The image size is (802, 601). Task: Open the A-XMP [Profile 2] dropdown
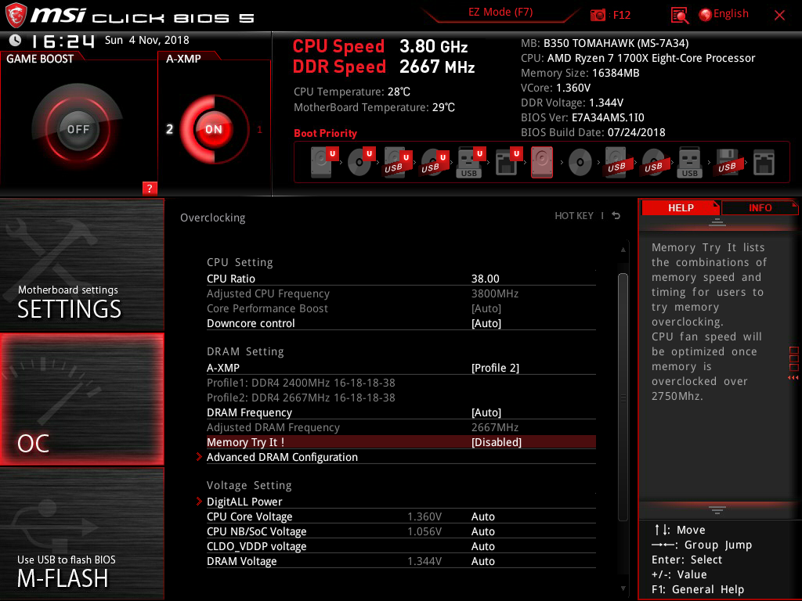coord(495,368)
